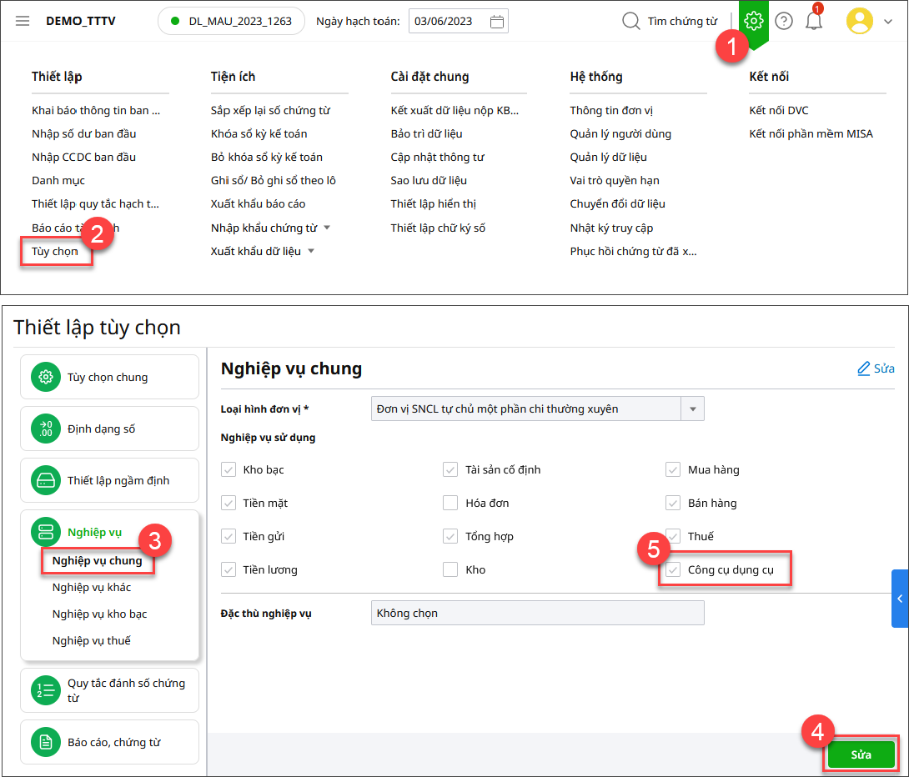
Task: Open Kết nối phần mềm MISA
Action: tap(811, 134)
